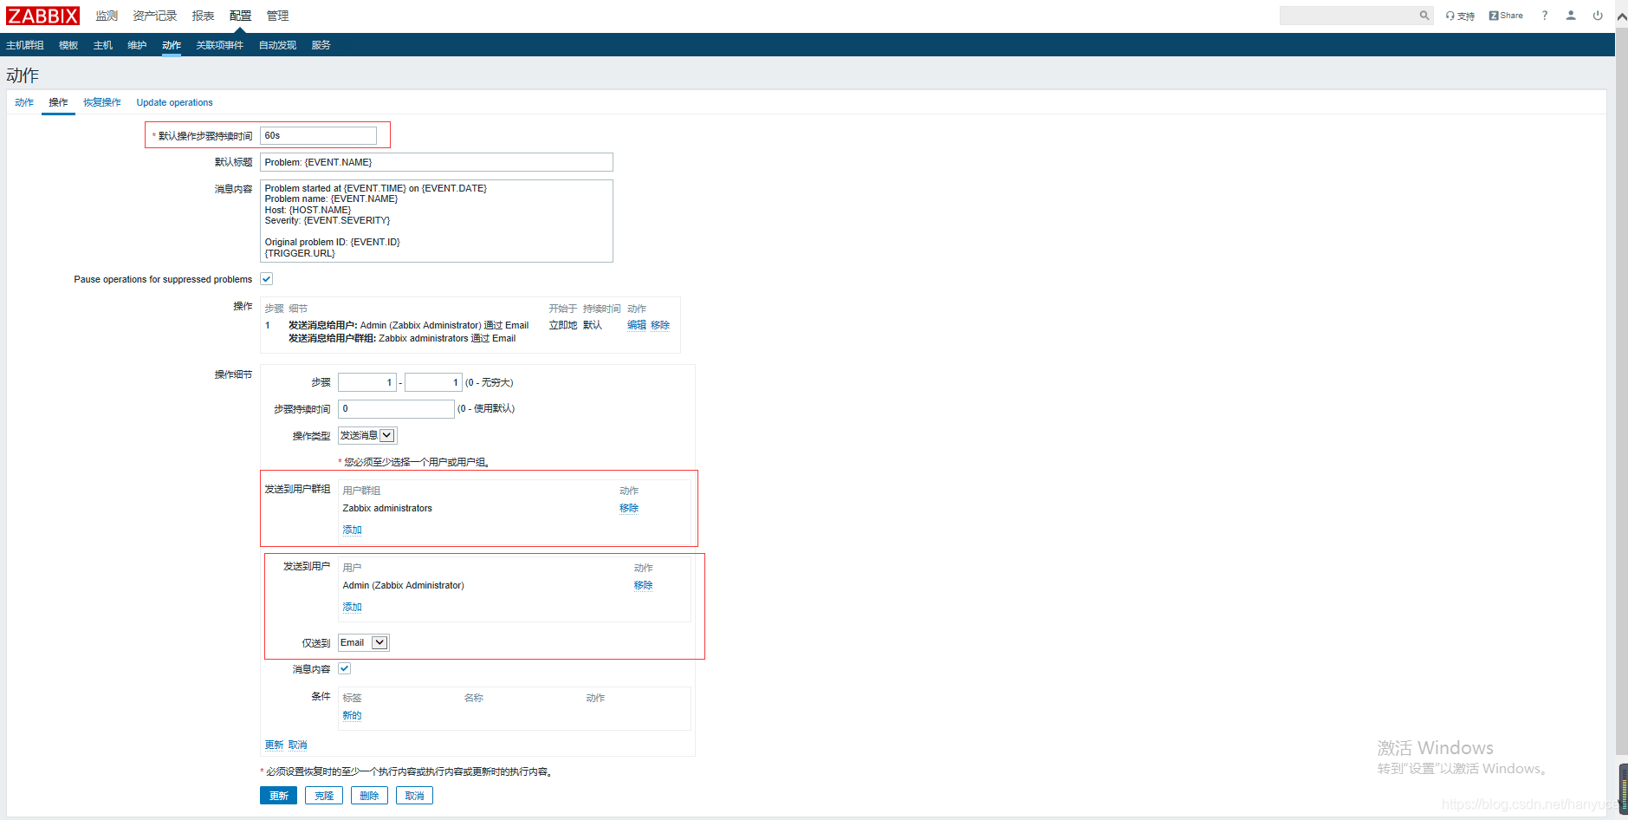The height and width of the screenshot is (820, 1628).
Task: Click 编辑 link for operation step 1
Action: pyautogui.click(x=637, y=325)
